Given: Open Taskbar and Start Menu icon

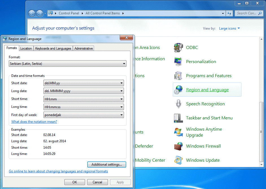Looking at the screenshot, I should click(178, 118).
